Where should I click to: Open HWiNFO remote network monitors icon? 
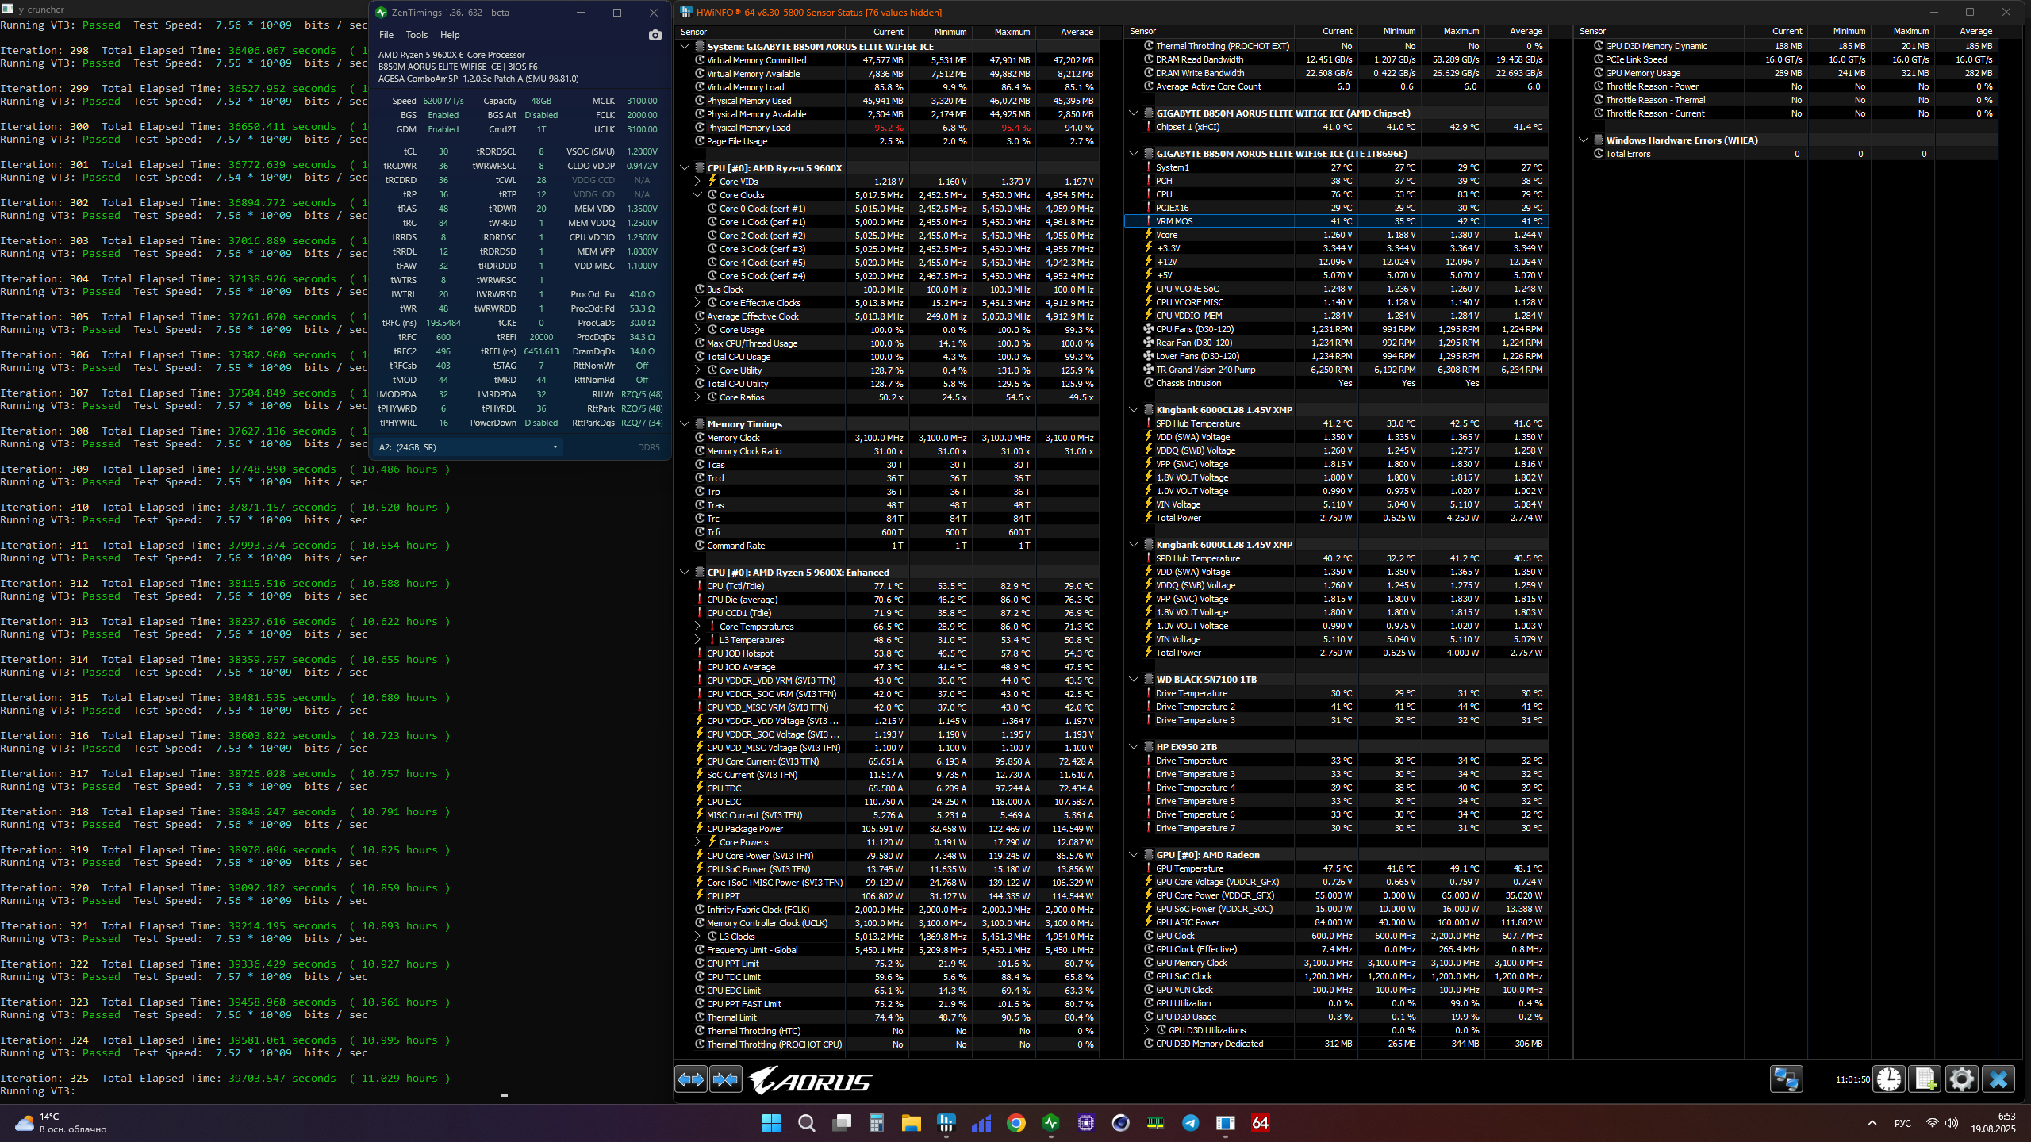pyautogui.click(x=1786, y=1079)
